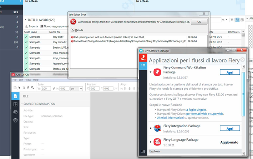Expand the right-side panel chevron in main window
Viewport: 253px width, 159px height.
247,19
